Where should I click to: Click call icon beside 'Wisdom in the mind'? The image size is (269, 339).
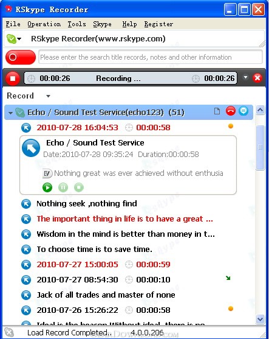26,234
